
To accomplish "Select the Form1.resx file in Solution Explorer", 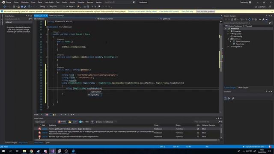I will click(240, 44).
